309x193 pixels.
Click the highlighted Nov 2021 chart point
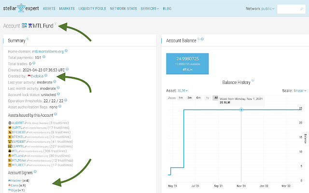(241, 110)
